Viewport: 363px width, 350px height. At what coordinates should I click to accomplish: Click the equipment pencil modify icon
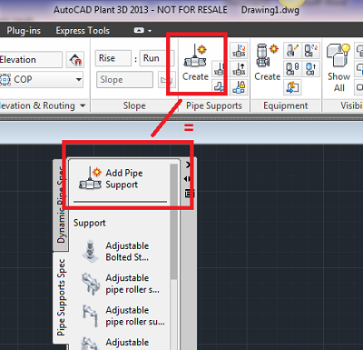pos(292,51)
